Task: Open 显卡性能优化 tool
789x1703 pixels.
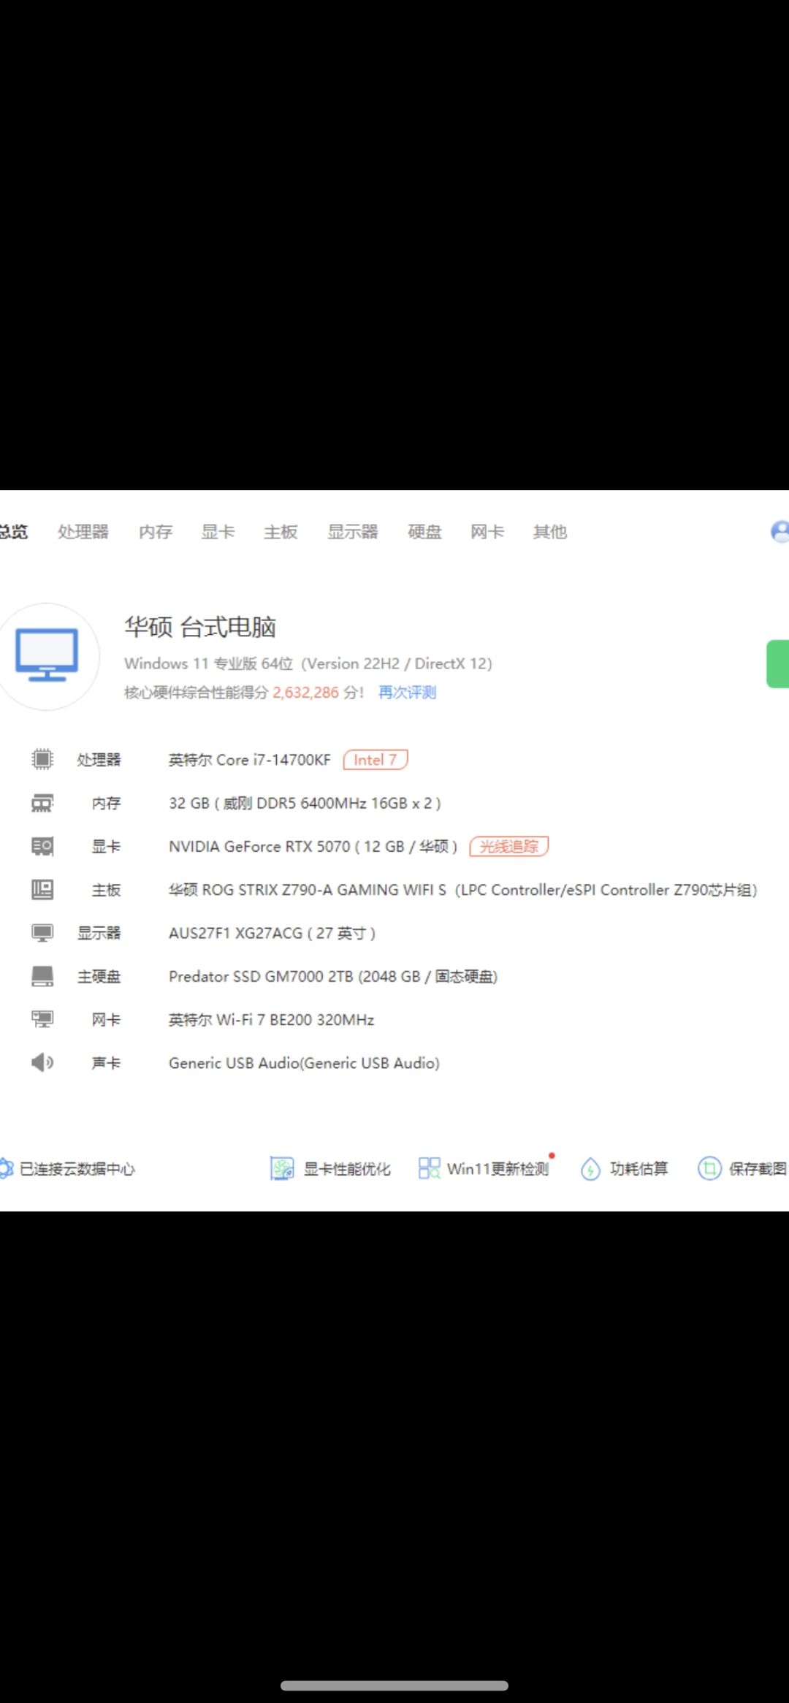Action: click(x=330, y=1169)
